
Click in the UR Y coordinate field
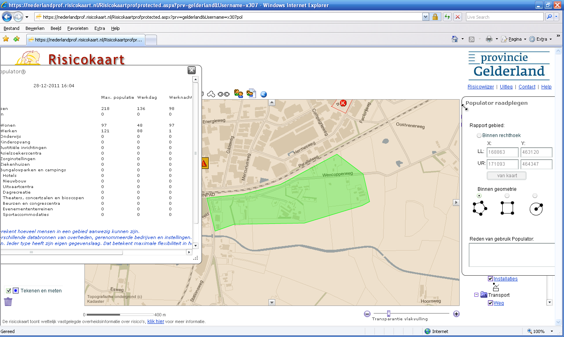tap(537, 164)
